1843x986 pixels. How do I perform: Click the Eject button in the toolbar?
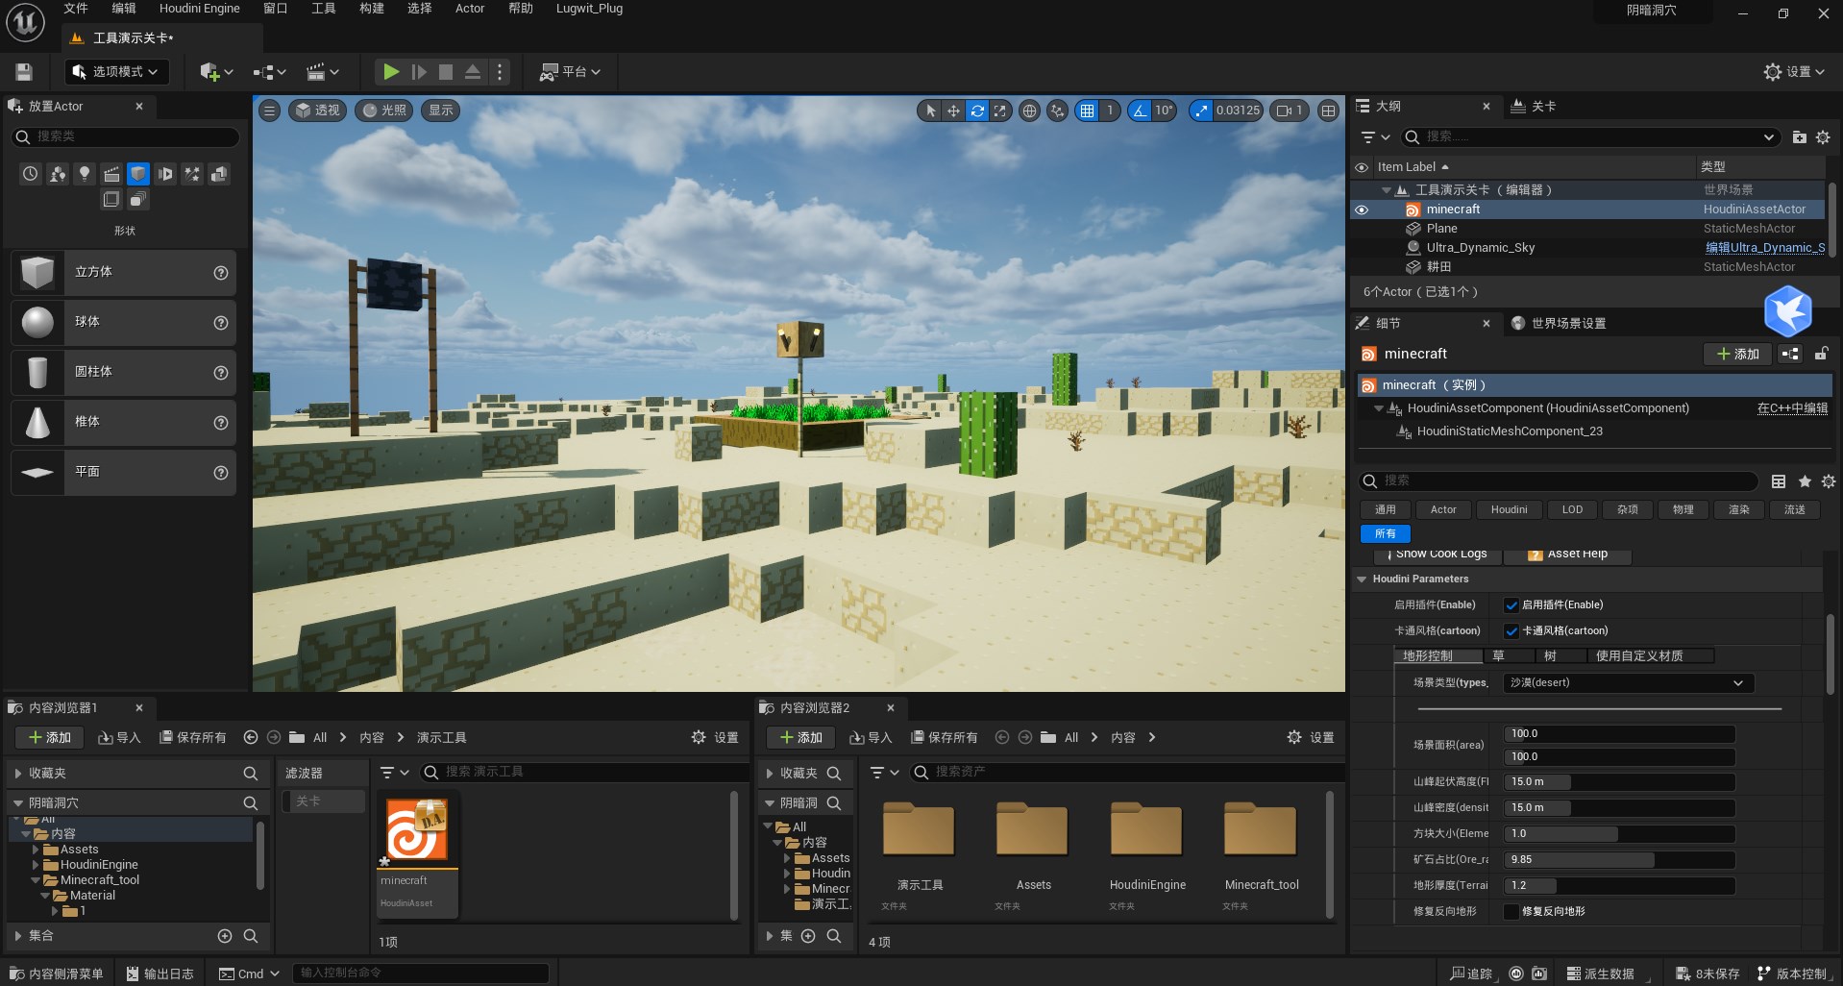click(x=473, y=72)
